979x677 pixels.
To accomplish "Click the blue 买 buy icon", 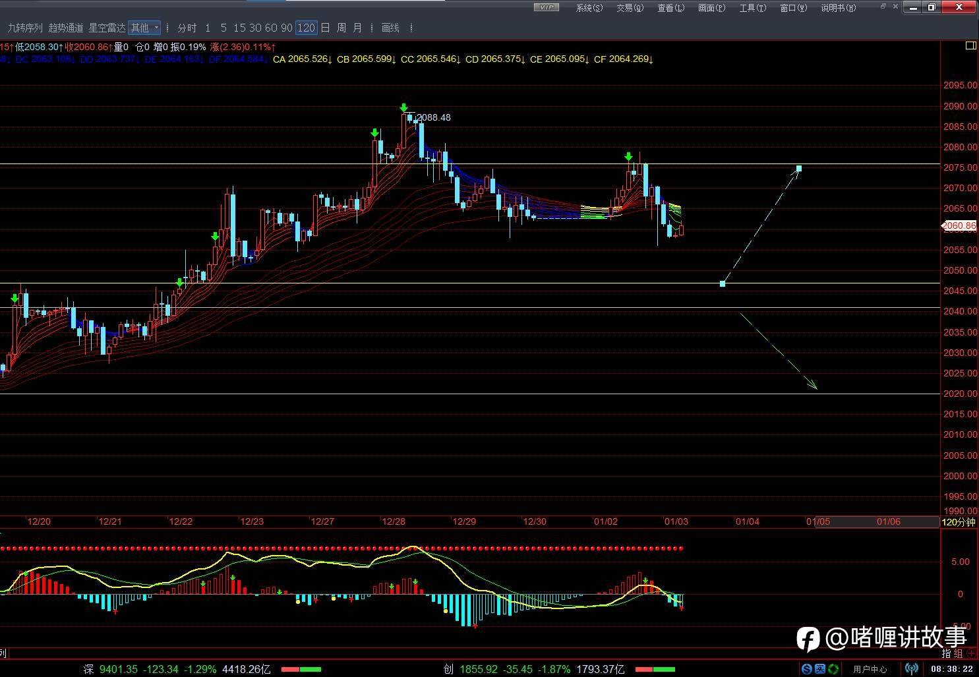I will [x=819, y=669].
